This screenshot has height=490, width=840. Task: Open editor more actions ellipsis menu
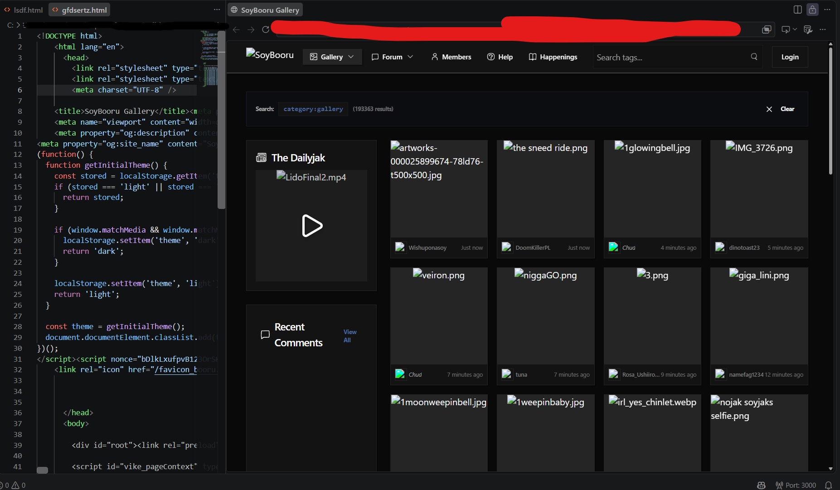tap(217, 10)
